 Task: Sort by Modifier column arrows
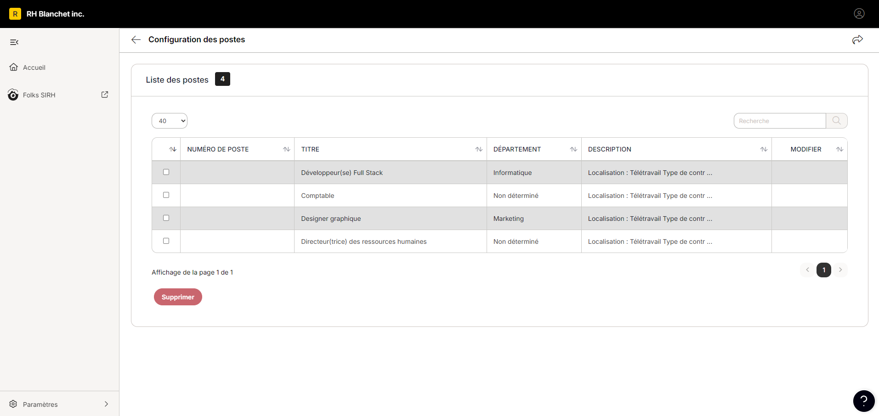pos(839,149)
